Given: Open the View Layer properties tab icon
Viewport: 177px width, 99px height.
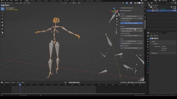Looking at the screenshot, I should pos(148,45).
